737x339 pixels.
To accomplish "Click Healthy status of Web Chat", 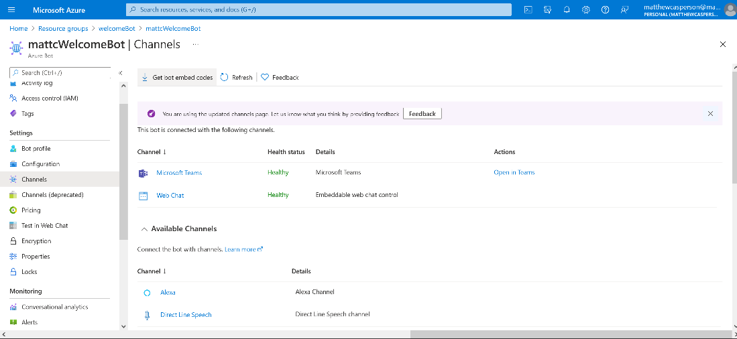I will (278, 195).
